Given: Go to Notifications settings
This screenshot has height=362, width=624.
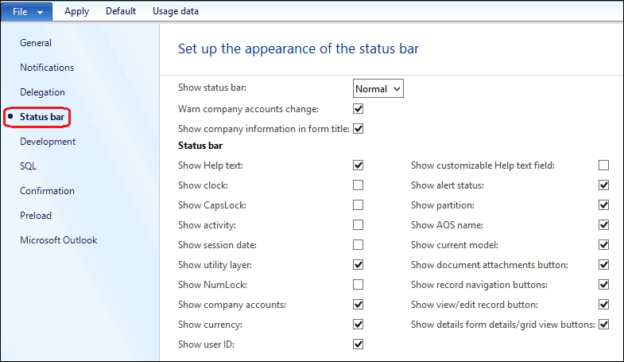Looking at the screenshot, I should point(47,68).
